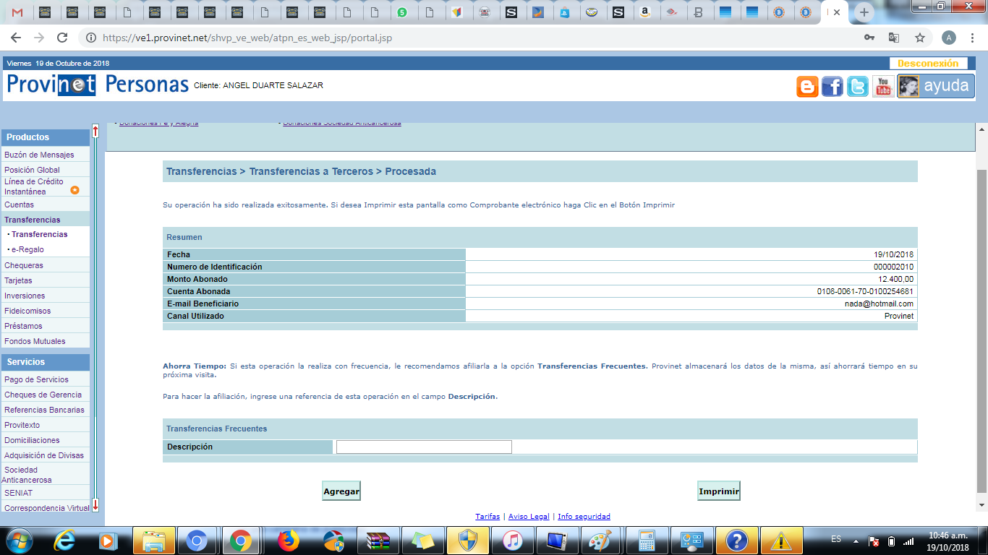Open Windows Explorer folder in the taskbar

coord(155,541)
